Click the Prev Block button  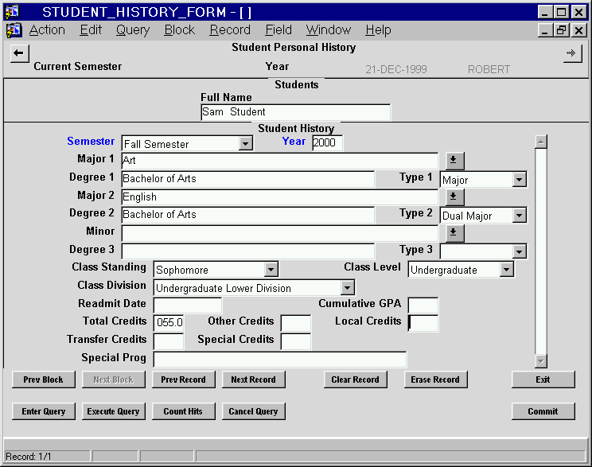[x=44, y=379]
